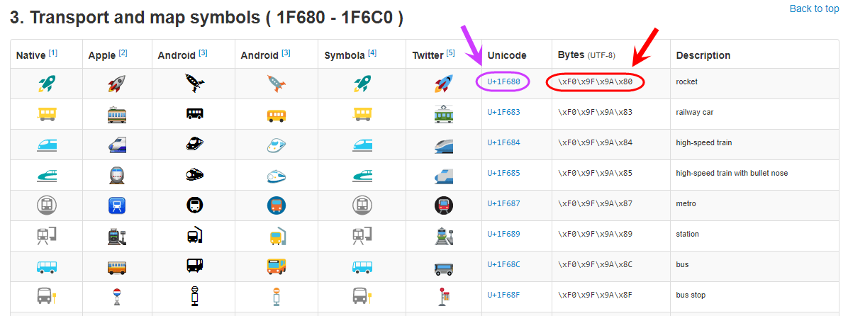Click the Symbola station emoji
The width and height of the screenshot is (848, 316).
tap(363, 236)
